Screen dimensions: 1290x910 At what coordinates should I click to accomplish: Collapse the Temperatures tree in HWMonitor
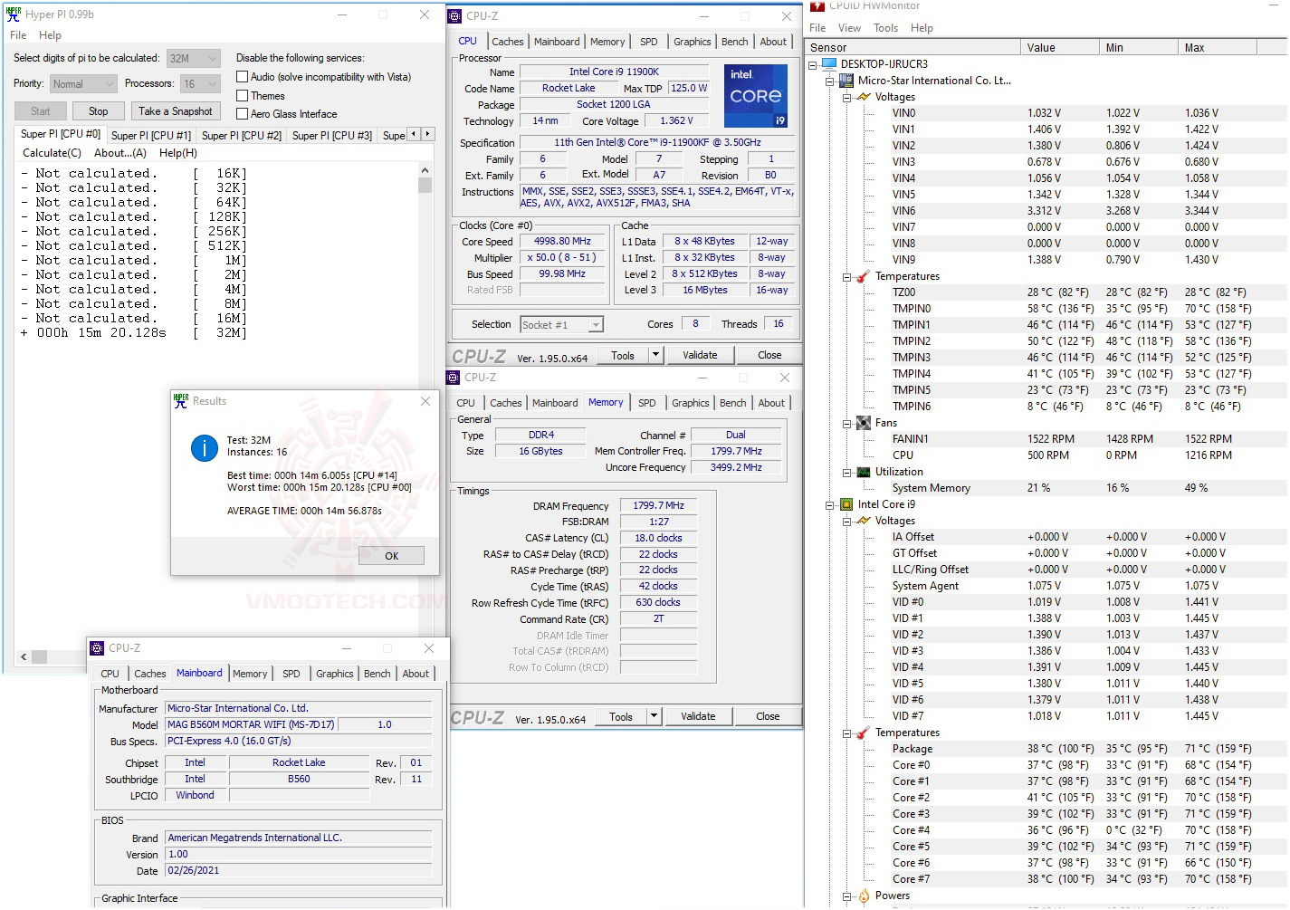[846, 275]
